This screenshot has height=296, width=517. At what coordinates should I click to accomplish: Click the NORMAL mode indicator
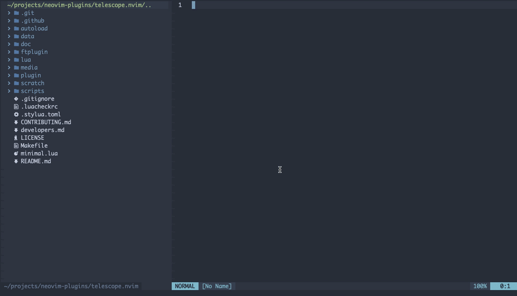185,286
